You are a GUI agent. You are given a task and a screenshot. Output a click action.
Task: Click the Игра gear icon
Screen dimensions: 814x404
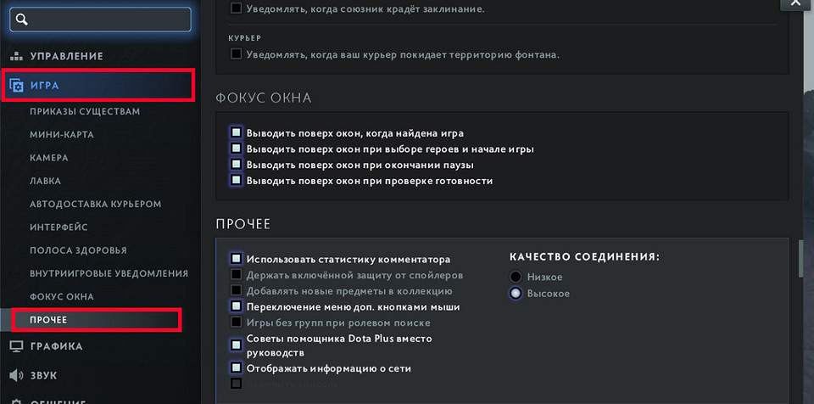pyautogui.click(x=16, y=85)
